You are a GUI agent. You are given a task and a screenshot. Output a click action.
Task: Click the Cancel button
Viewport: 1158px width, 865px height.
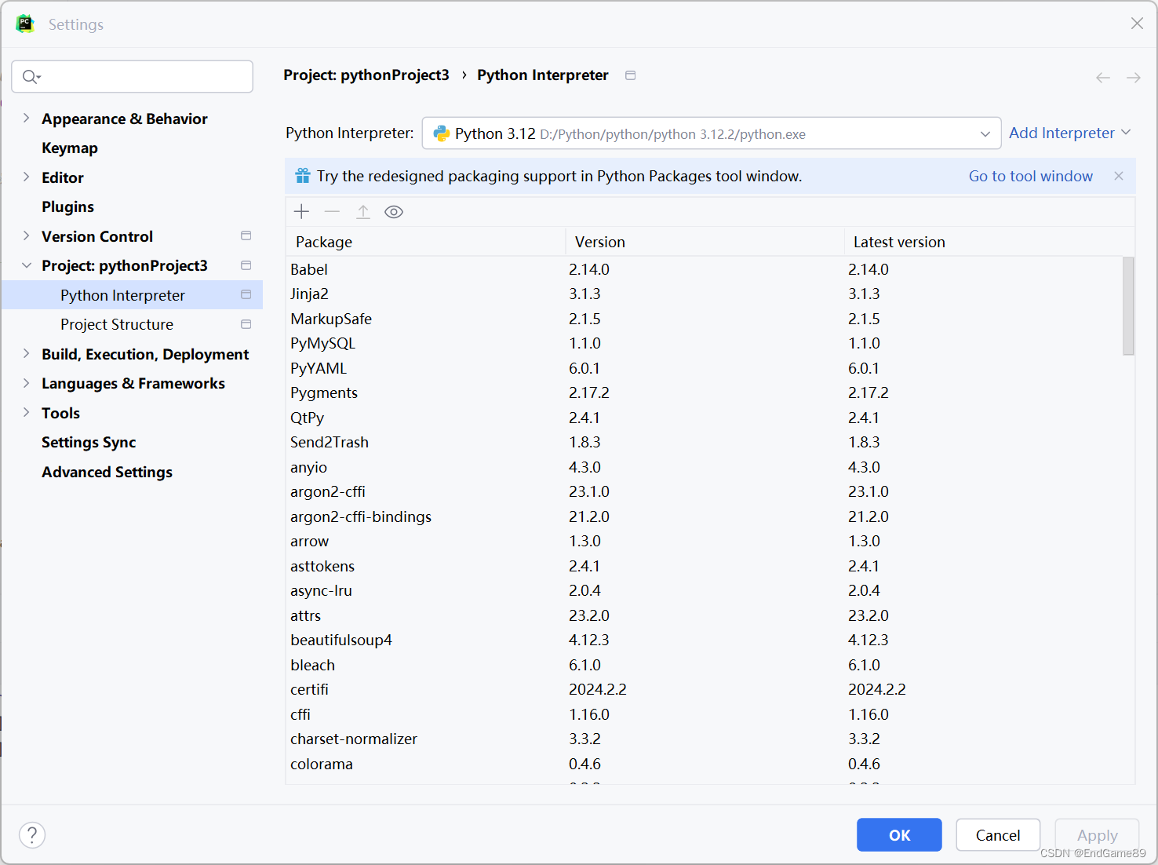[x=998, y=835]
